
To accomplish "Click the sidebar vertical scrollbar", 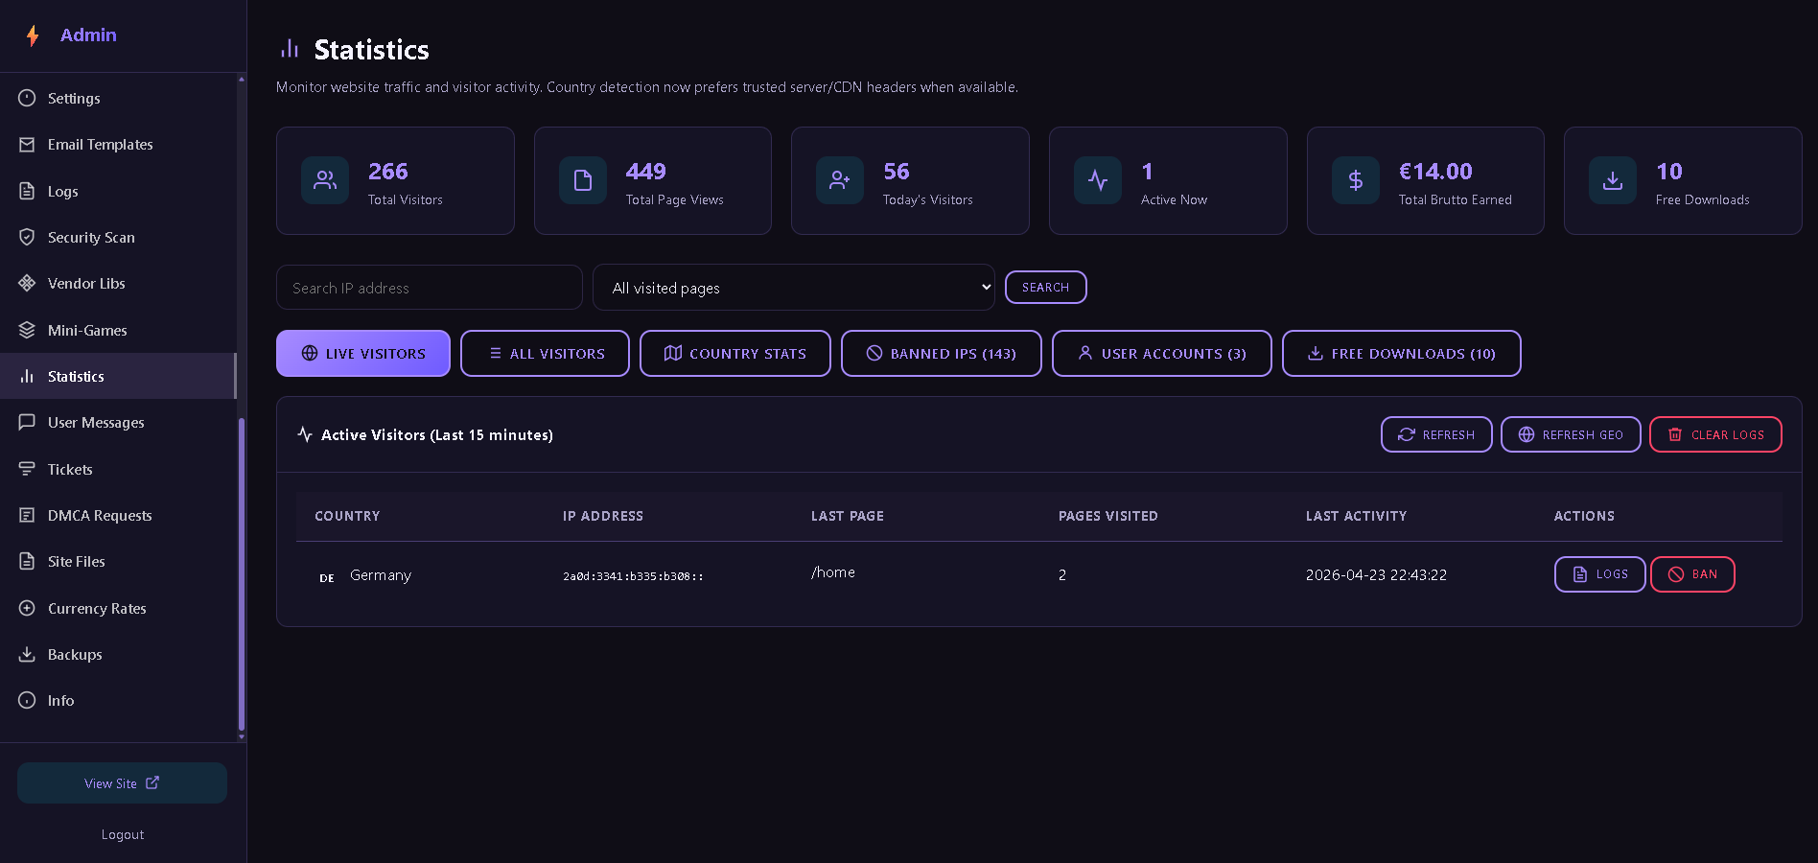I will [242, 575].
